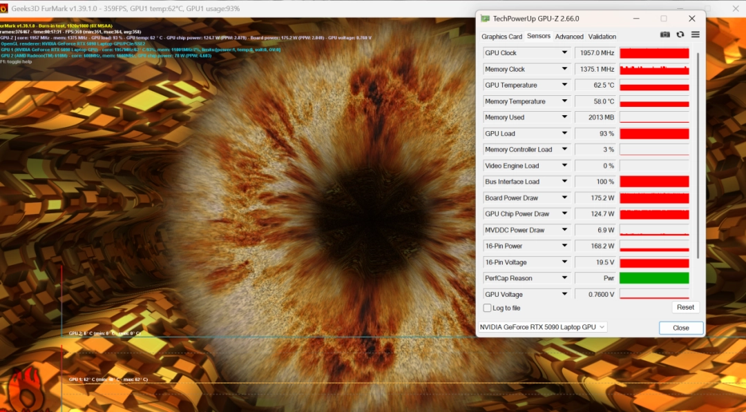Viewport: 746px width, 412px height.
Task: Go to the Validation tab
Action: (x=602, y=37)
